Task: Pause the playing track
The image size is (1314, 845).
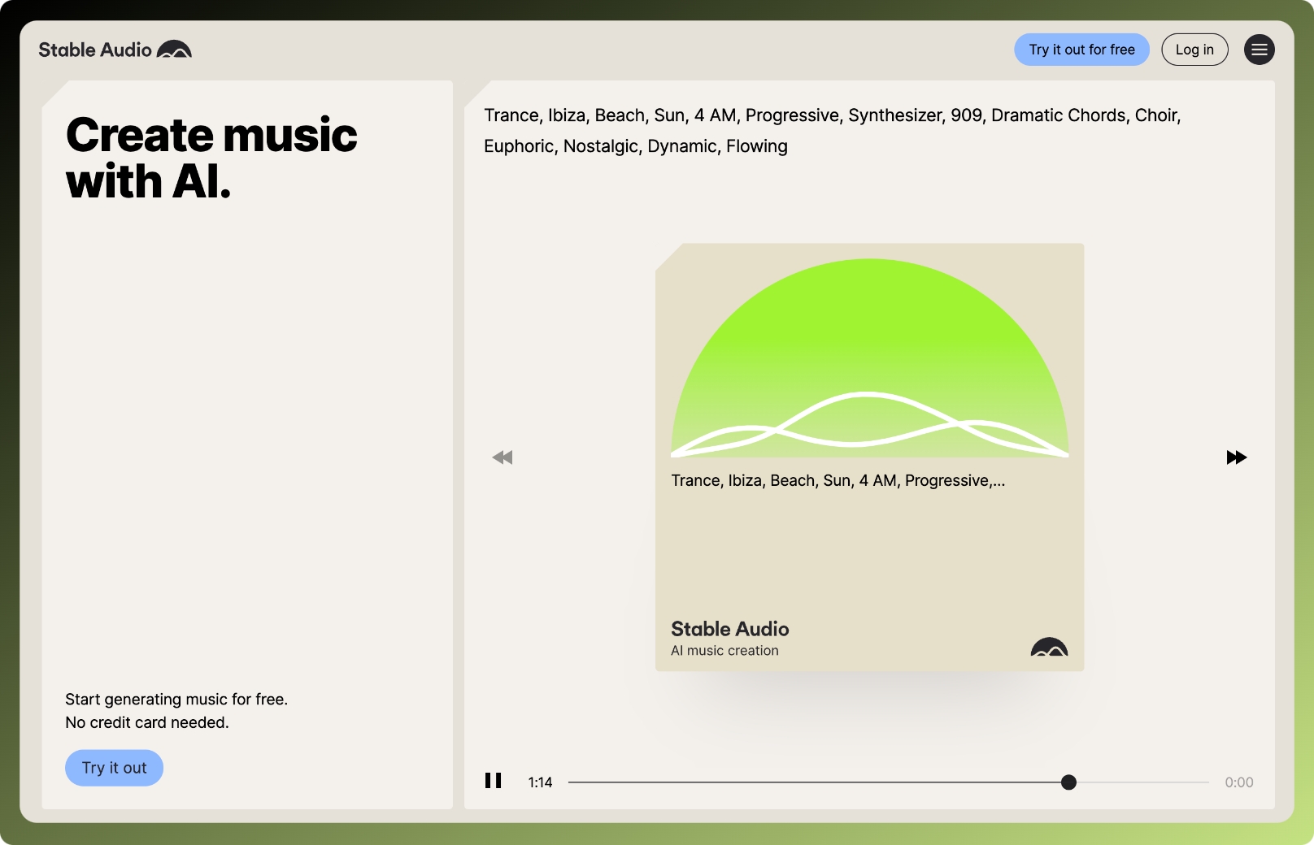Action: click(x=494, y=781)
